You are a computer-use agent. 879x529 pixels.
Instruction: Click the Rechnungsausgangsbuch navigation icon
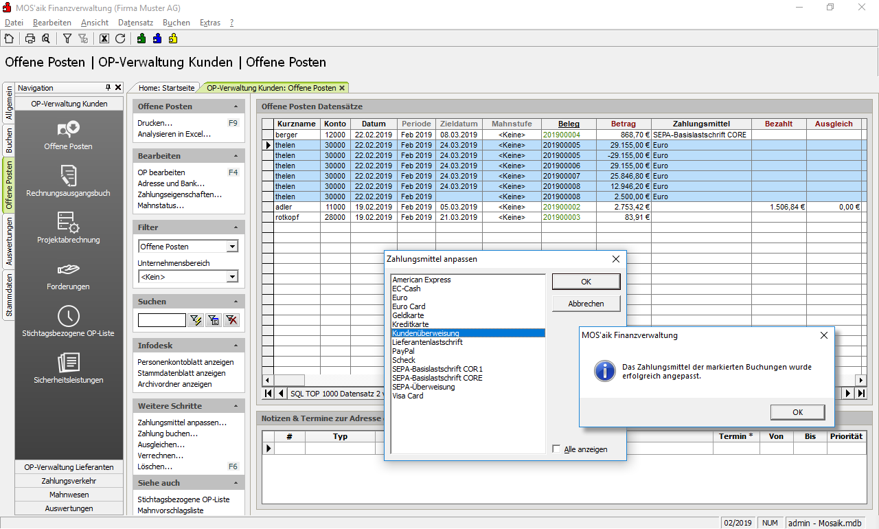coord(69,175)
